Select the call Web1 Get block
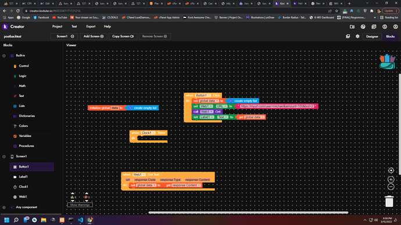The height and width of the screenshot is (225, 401). click(x=207, y=112)
